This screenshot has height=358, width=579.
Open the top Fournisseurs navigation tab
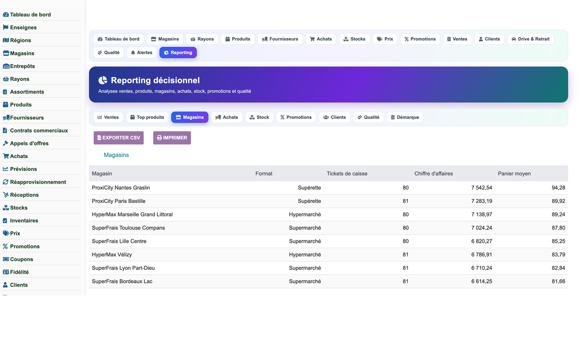click(x=280, y=39)
